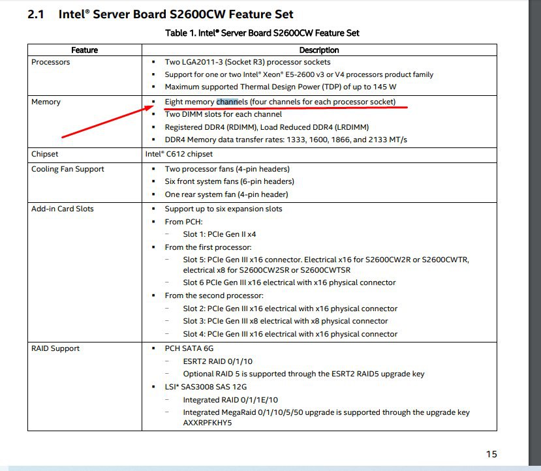Click the heading '2.1 Intel Server Board S2600CW Feature Set'
541x471 pixels.
pyautogui.click(x=161, y=14)
